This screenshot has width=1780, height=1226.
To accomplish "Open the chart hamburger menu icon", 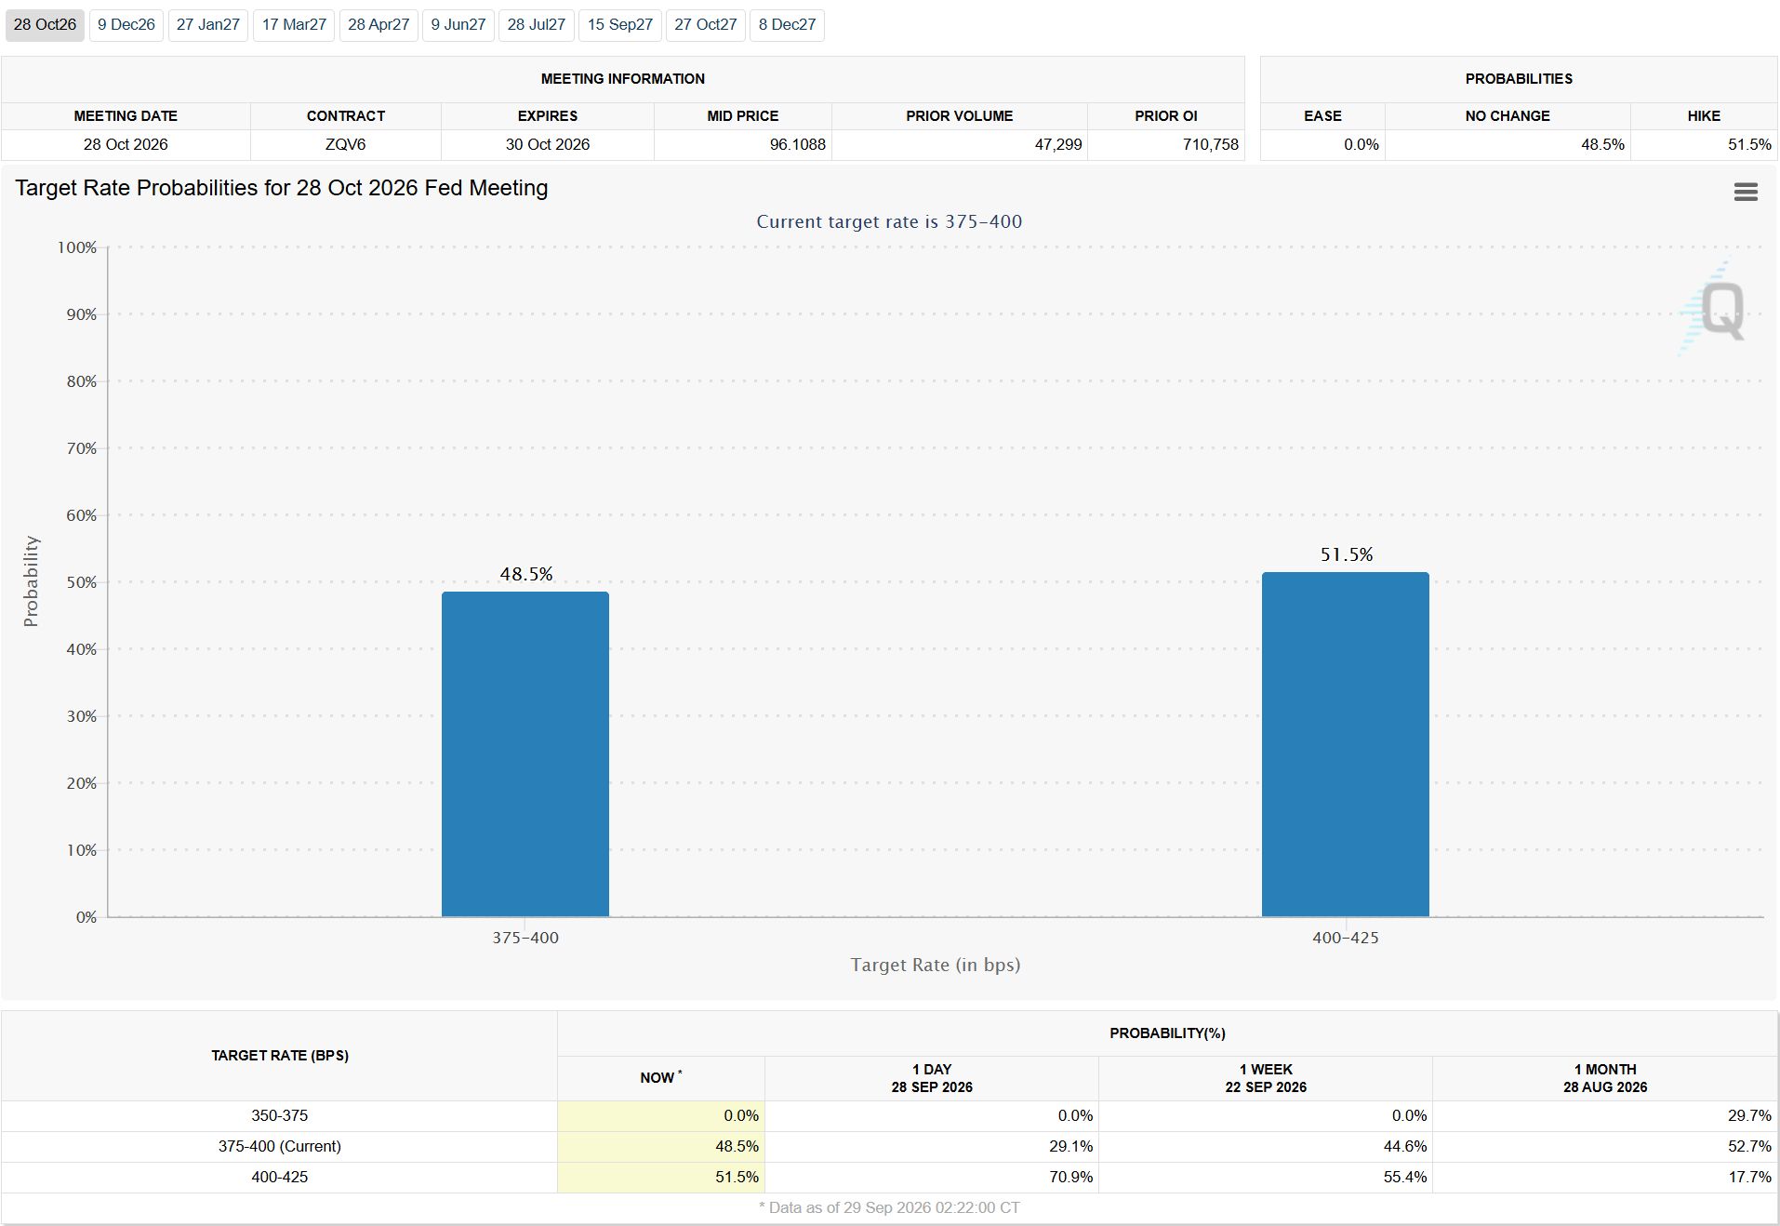I will (1746, 192).
